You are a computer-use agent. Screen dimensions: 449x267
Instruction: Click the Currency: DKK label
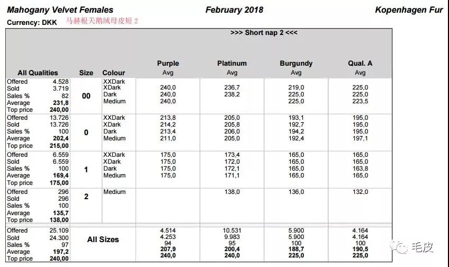coord(32,23)
